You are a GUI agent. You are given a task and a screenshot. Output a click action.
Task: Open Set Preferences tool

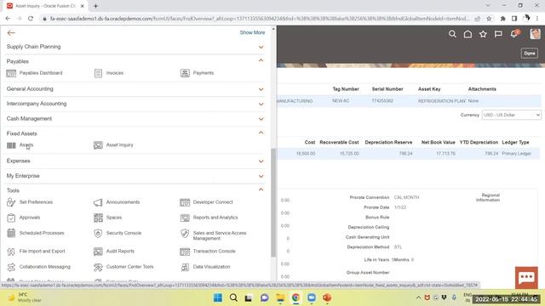pos(36,202)
